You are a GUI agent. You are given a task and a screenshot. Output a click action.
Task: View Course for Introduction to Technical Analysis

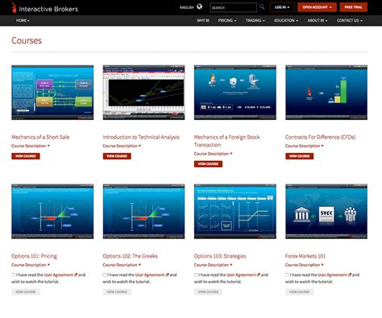117,156
